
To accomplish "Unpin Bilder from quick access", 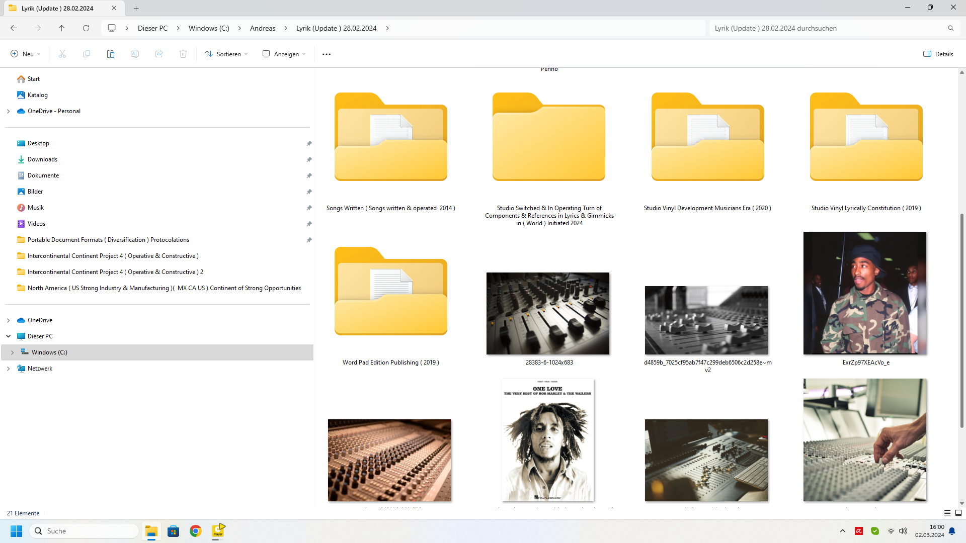I will click(309, 192).
